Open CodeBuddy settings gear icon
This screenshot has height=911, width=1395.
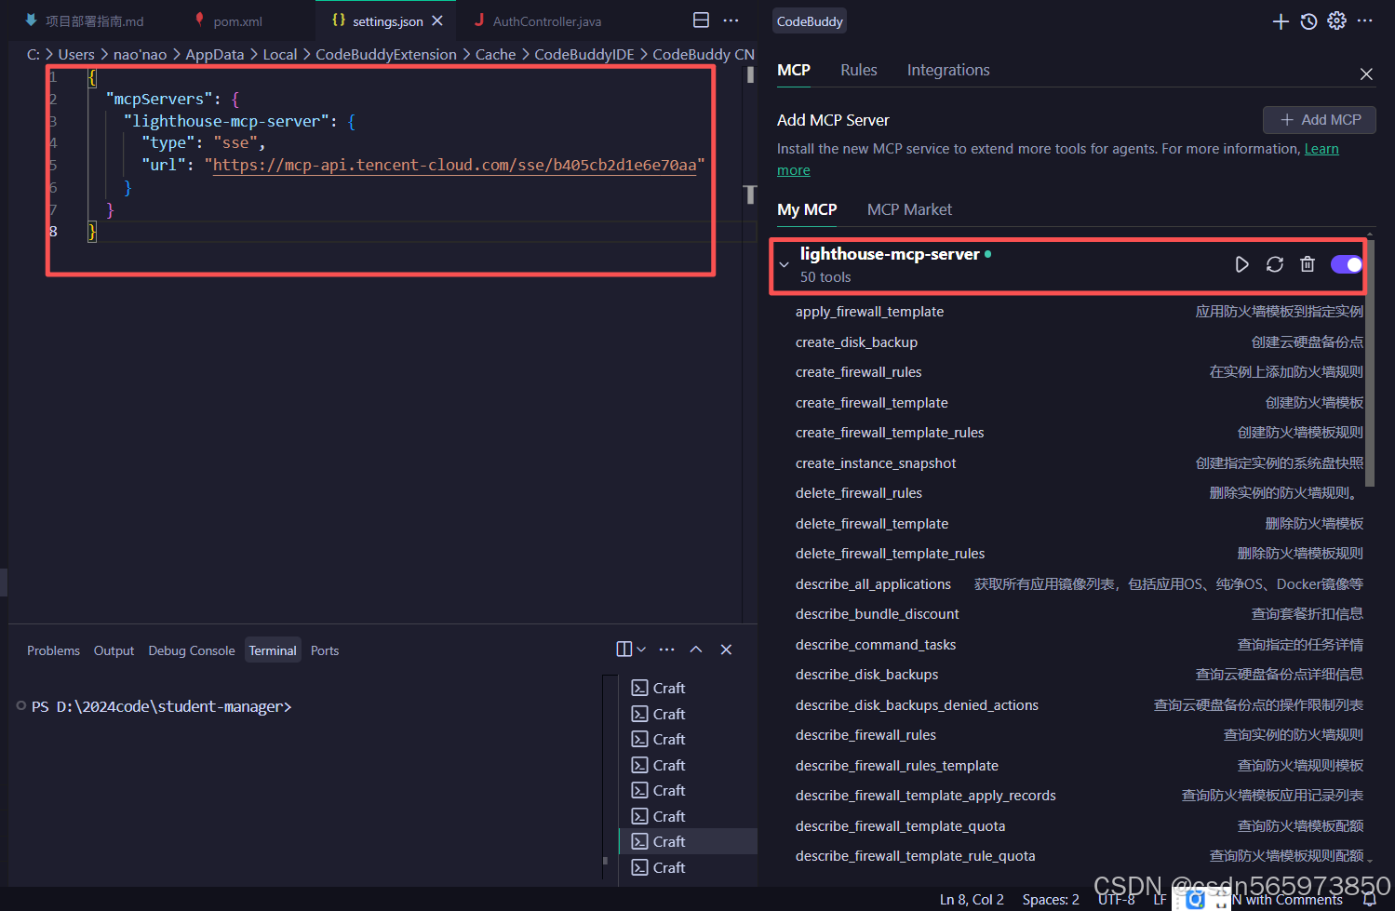[x=1336, y=21]
